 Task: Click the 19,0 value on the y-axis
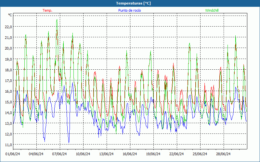[x=8, y=59]
